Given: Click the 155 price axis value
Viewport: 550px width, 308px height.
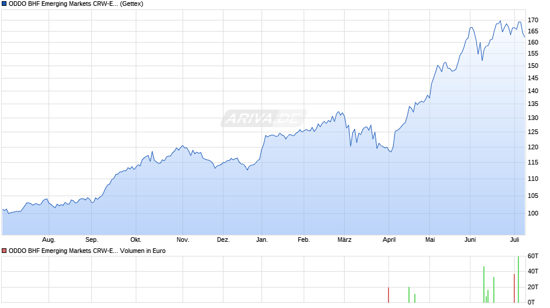Looking at the screenshot, I should click(533, 54).
